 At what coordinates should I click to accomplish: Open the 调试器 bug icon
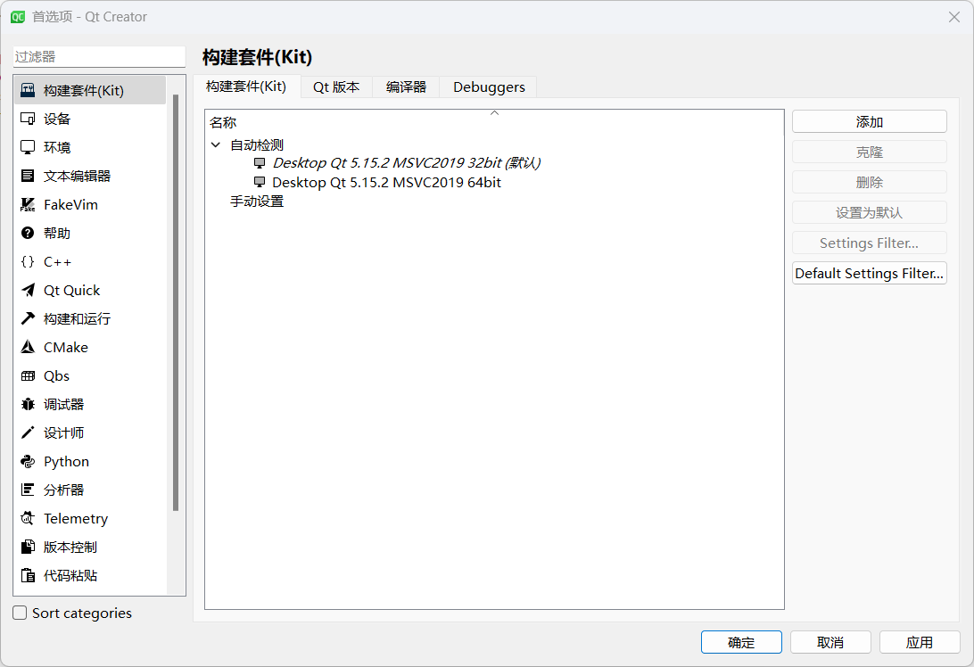pos(28,404)
